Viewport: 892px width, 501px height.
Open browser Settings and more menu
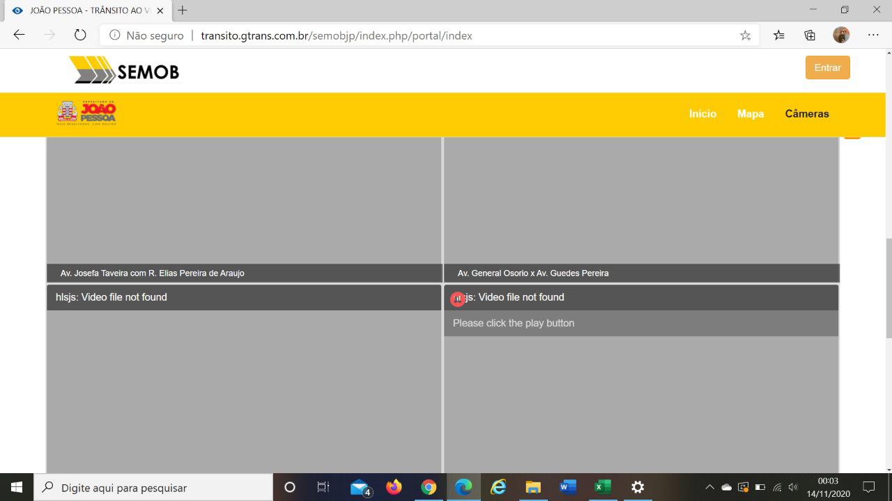[873, 35]
